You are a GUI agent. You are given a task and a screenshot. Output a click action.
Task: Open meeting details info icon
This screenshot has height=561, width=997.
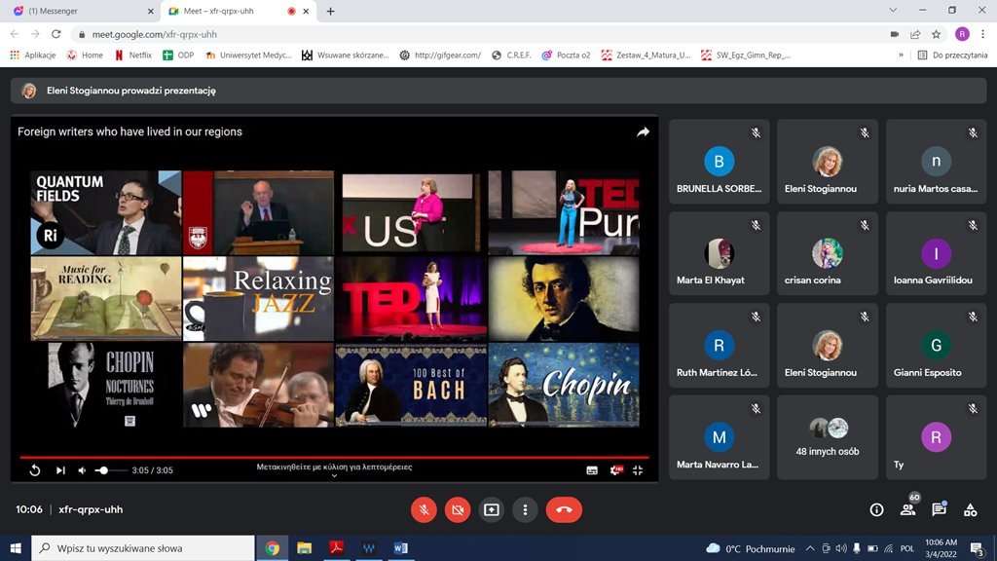point(876,509)
